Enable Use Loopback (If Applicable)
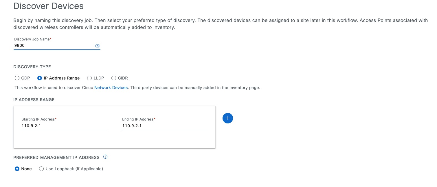Viewport: 437px width, 187px height. coord(41,169)
